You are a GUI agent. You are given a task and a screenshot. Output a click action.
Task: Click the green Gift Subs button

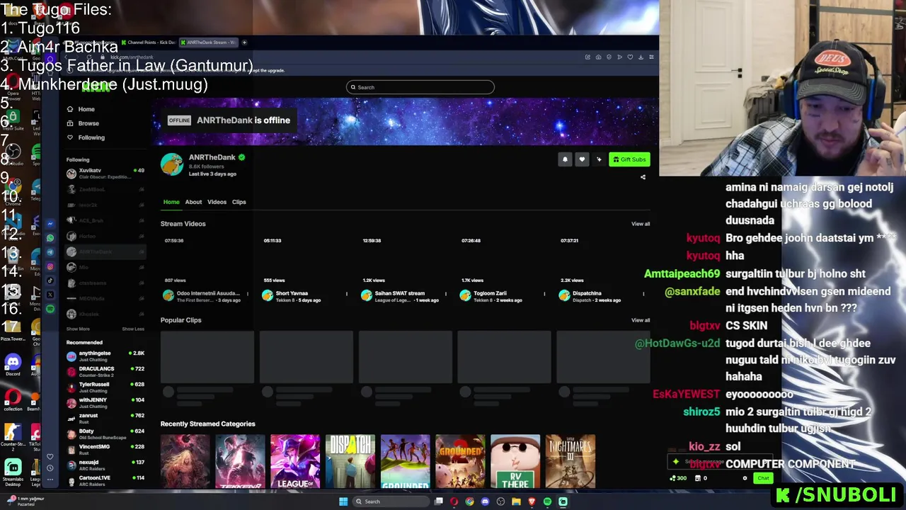[629, 159]
